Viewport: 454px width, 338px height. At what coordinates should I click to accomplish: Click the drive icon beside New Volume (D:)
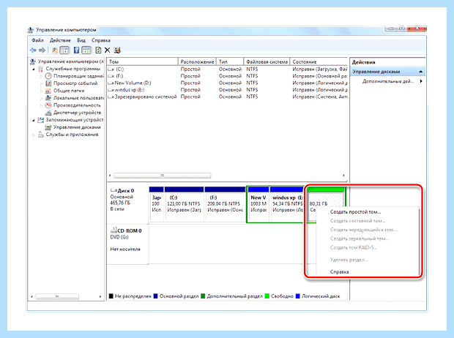click(x=111, y=83)
